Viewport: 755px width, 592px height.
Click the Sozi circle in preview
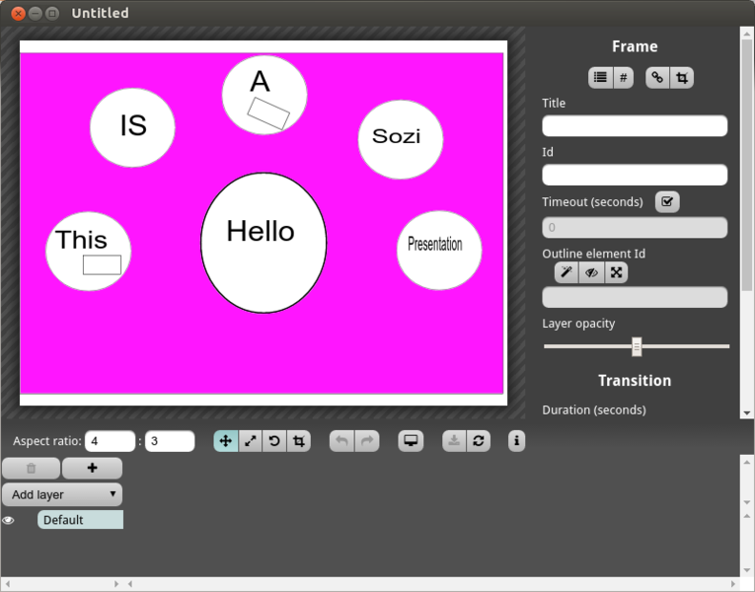401,139
